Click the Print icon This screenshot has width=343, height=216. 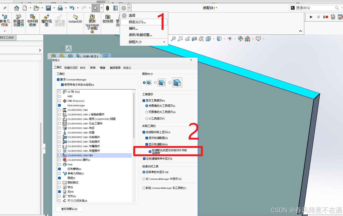[60, 8]
